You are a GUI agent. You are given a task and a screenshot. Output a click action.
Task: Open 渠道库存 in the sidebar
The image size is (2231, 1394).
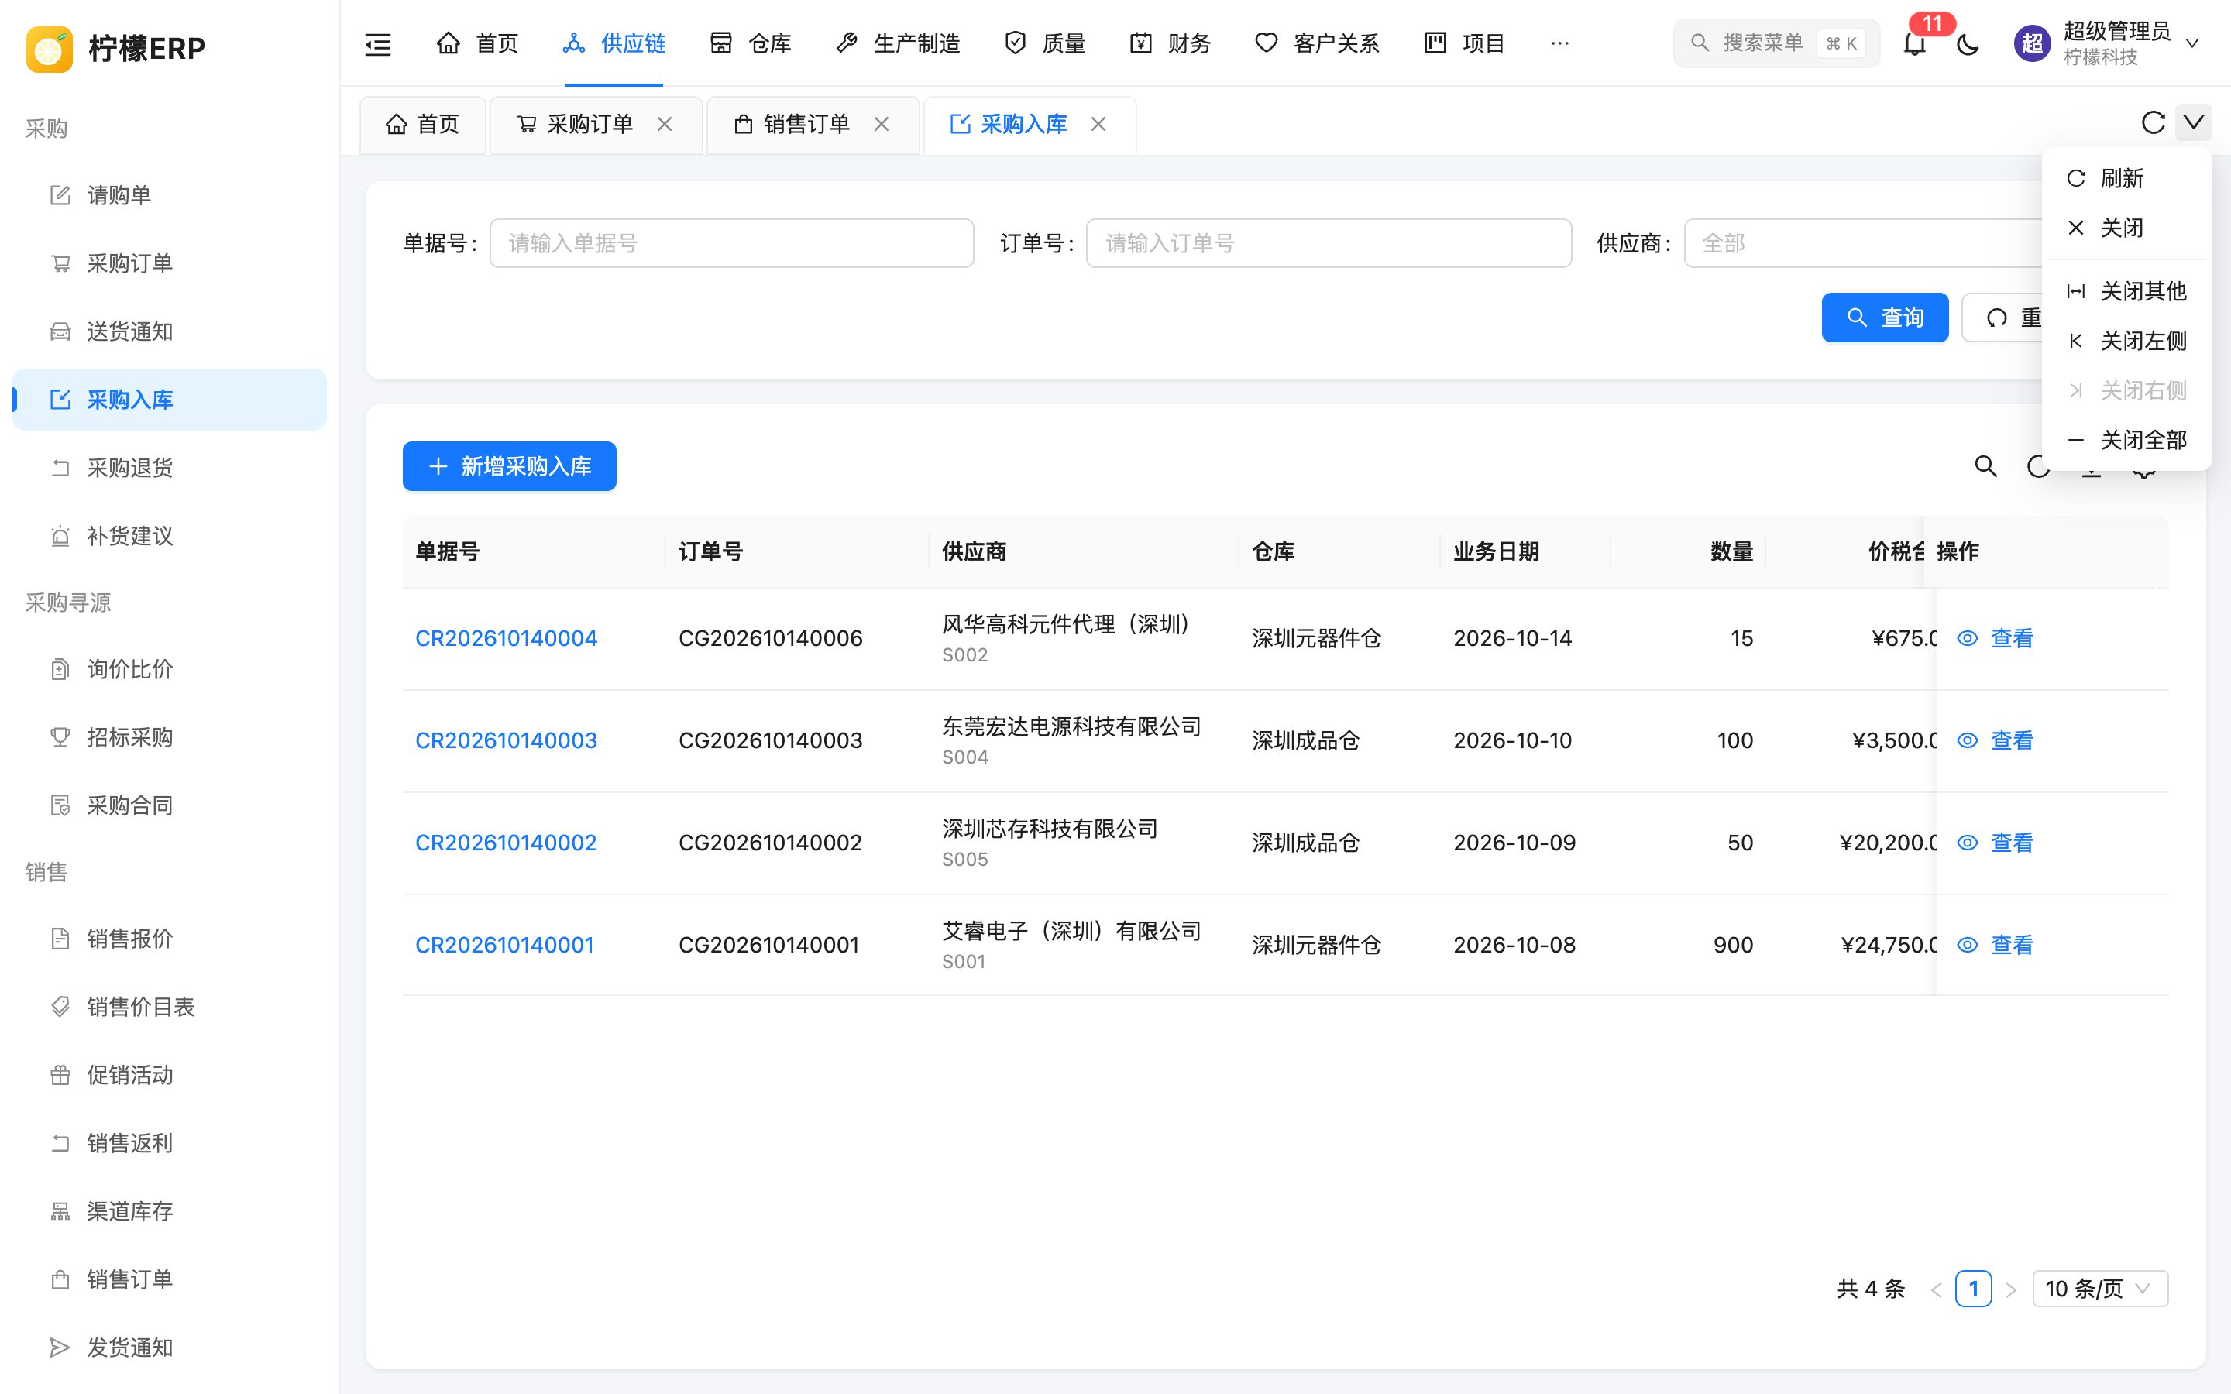coord(170,1210)
